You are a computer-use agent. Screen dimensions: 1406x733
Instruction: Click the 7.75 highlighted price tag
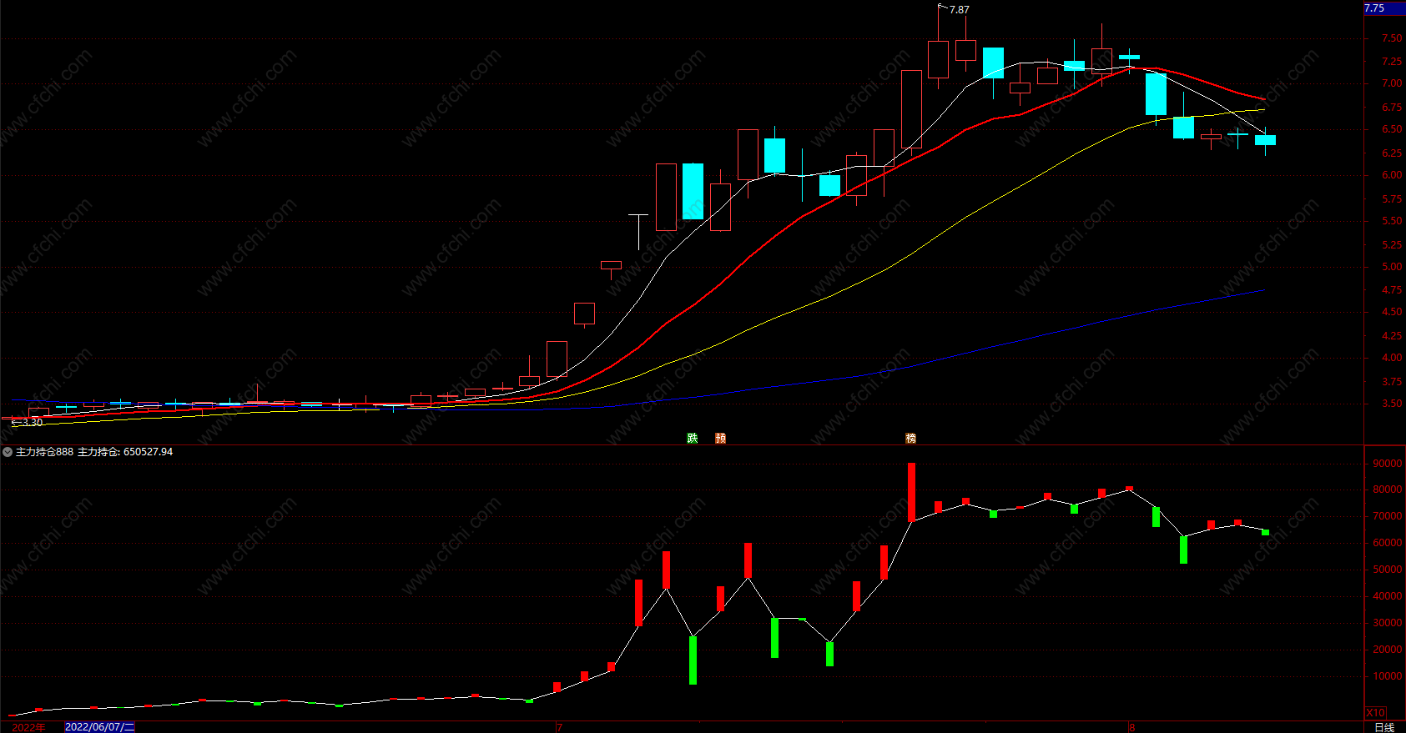click(1384, 8)
